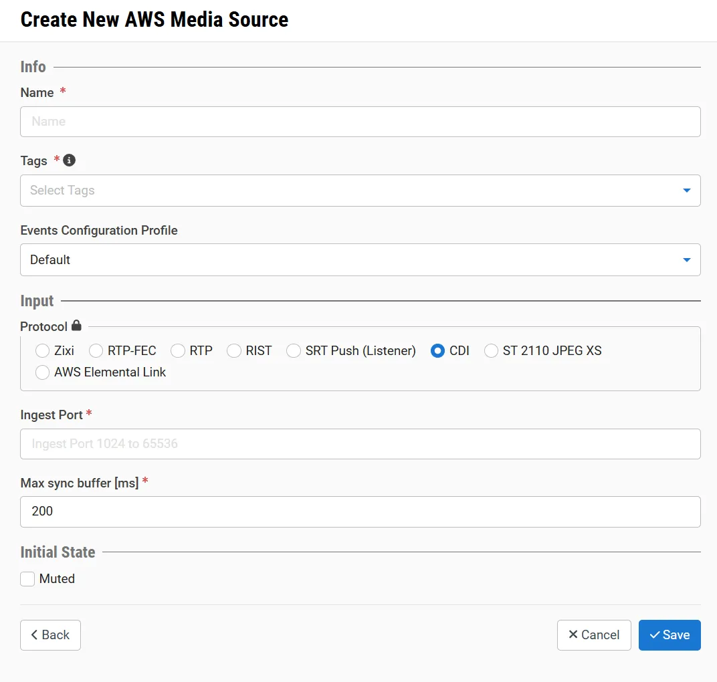Select the RTP-FEC protocol option
This screenshot has height=682, width=717.
click(96, 350)
